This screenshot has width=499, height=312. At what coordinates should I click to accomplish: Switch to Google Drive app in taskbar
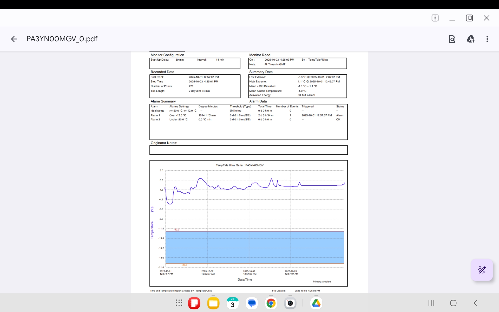point(316,303)
